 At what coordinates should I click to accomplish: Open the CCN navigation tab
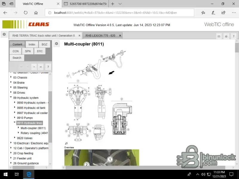(16, 51)
